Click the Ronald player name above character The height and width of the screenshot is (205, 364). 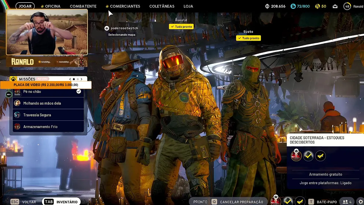(181, 20)
